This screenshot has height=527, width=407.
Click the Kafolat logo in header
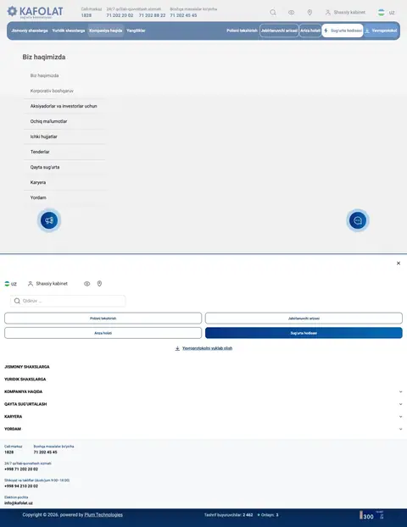pos(35,12)
